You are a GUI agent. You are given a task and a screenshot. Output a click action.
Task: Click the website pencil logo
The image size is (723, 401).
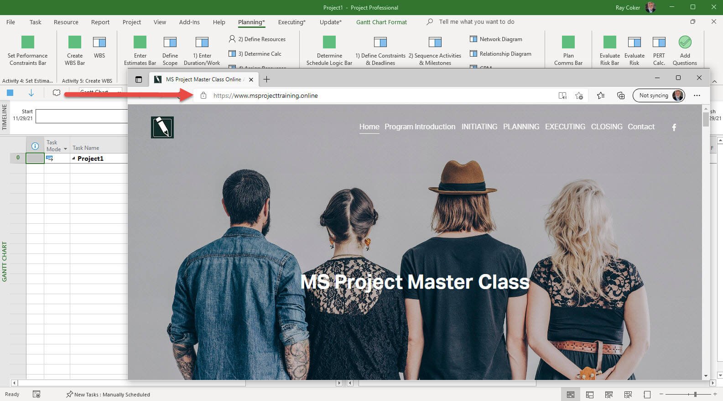pyautogui.click(x=162, y=127)
